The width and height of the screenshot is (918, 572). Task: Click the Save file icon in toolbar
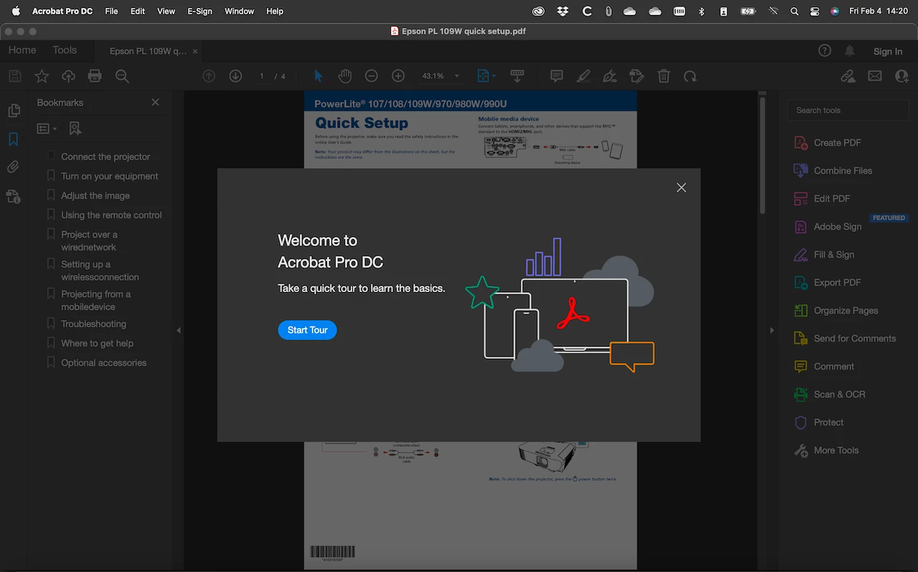(14, 76)
